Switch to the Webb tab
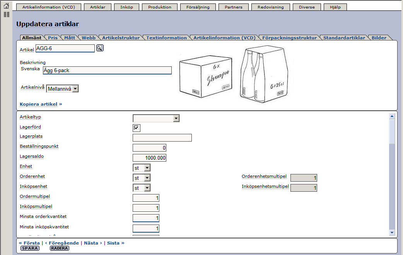 click(89, 38)
